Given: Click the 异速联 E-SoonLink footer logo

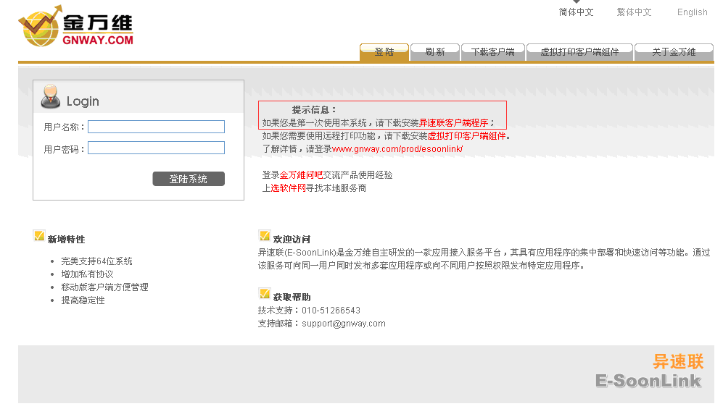Looking at the screenshot, I should (649, 371).
